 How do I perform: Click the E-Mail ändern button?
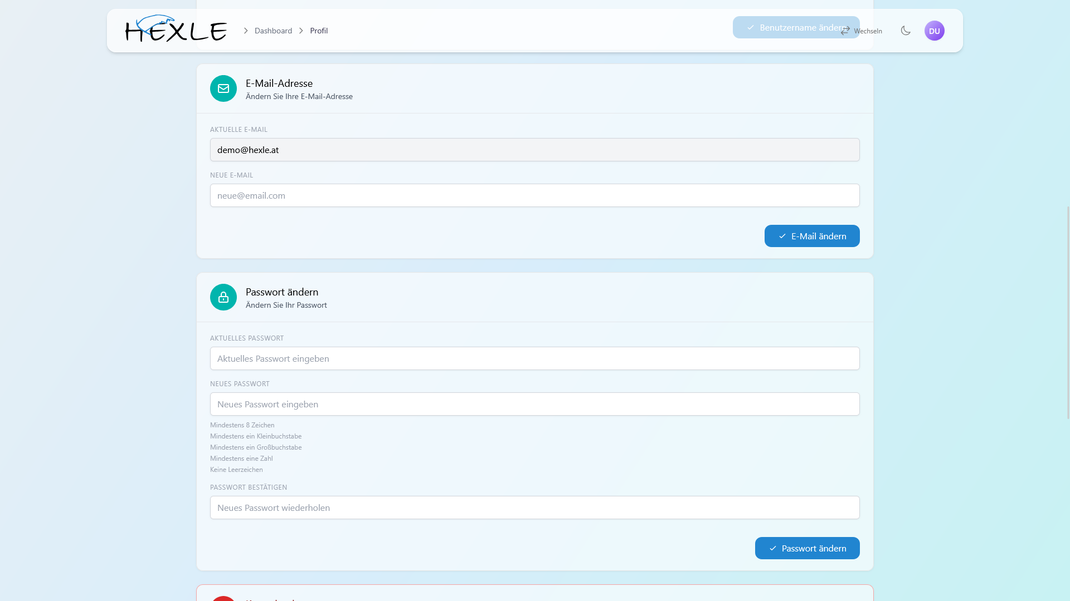(x=812, y=236)
